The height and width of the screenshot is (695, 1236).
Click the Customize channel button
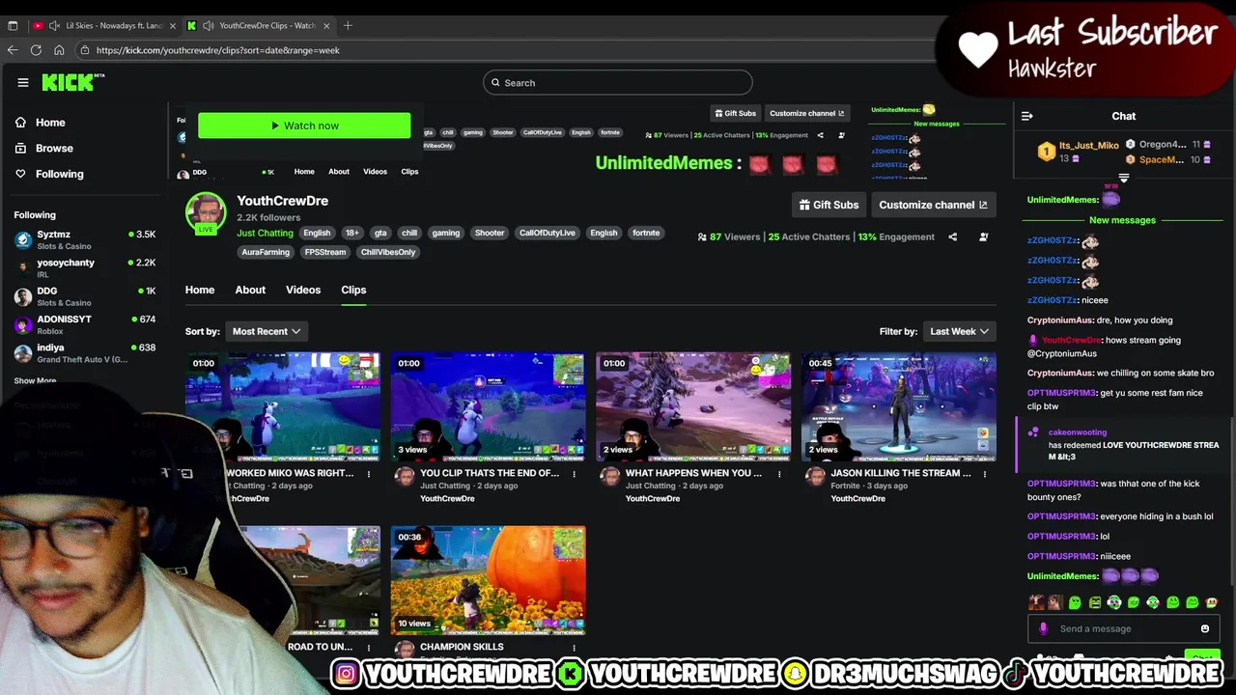tap(933, 205)
